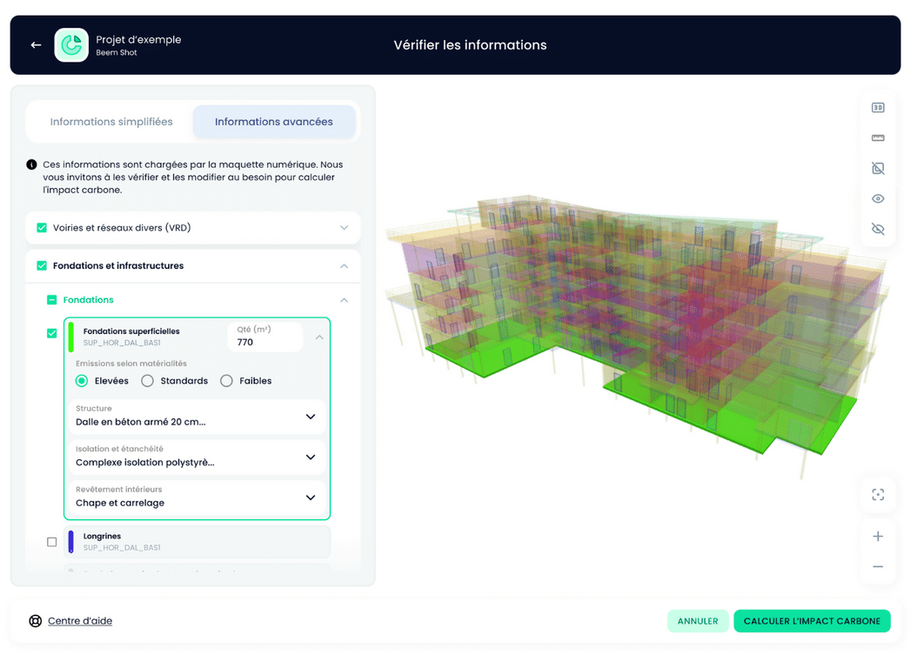Click Calculer l'impact carbone button
This screenshot has height=668, width=911.
click(x=811, y=621)
